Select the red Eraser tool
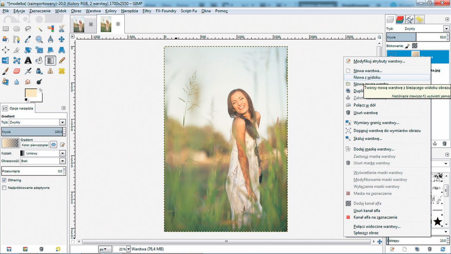 17,71
